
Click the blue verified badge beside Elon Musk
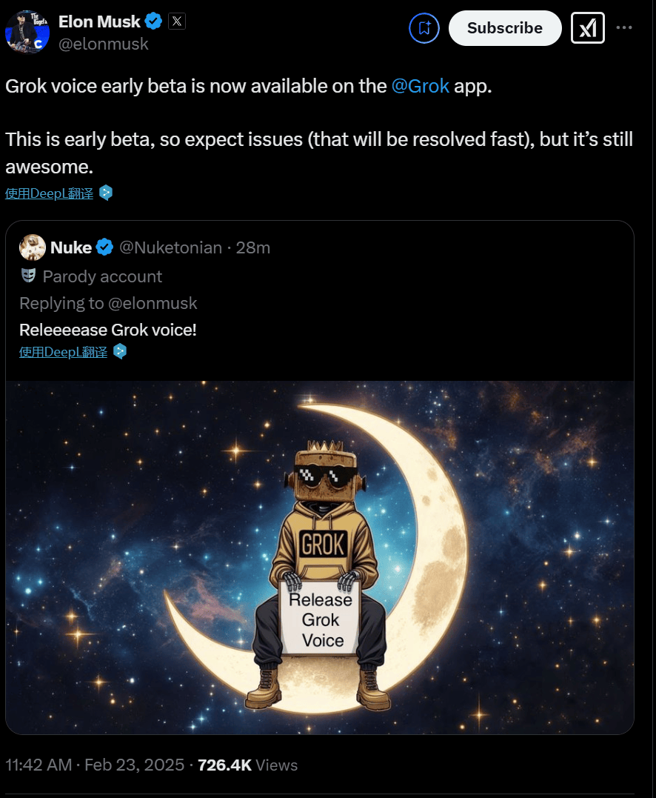pyautogui.click(x=153, y=21)
